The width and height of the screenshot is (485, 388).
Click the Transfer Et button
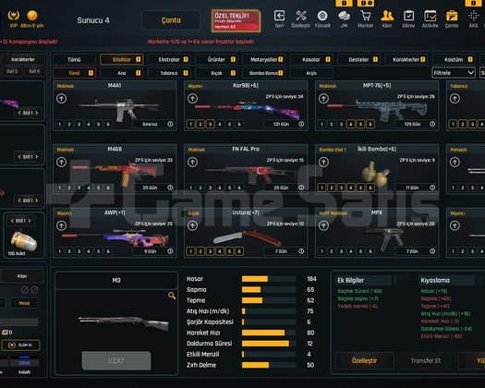coord(426,361)
